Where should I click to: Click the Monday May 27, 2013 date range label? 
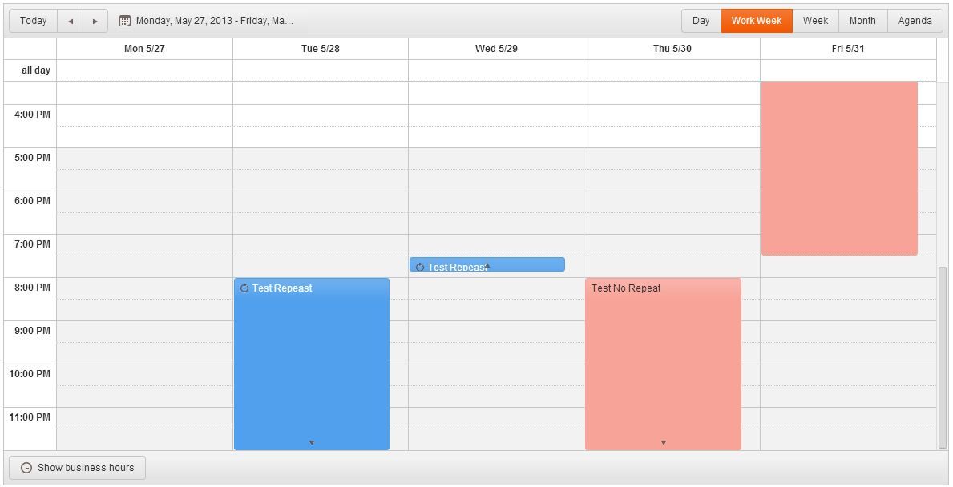point(214,21)
